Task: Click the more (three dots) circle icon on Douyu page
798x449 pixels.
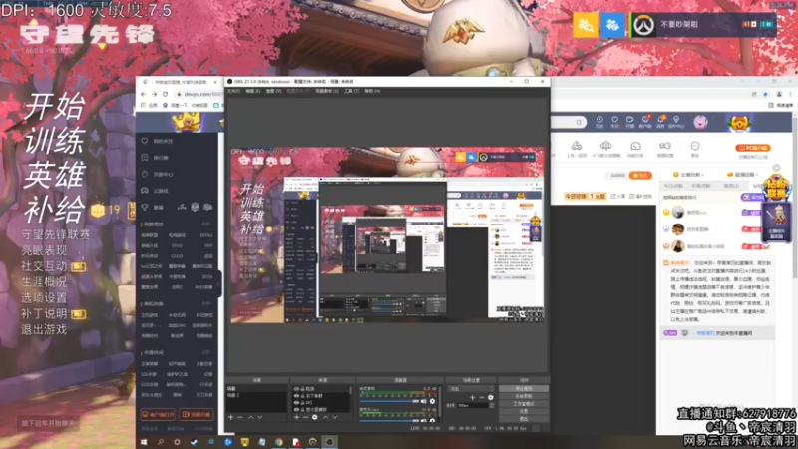Action: 695,146
